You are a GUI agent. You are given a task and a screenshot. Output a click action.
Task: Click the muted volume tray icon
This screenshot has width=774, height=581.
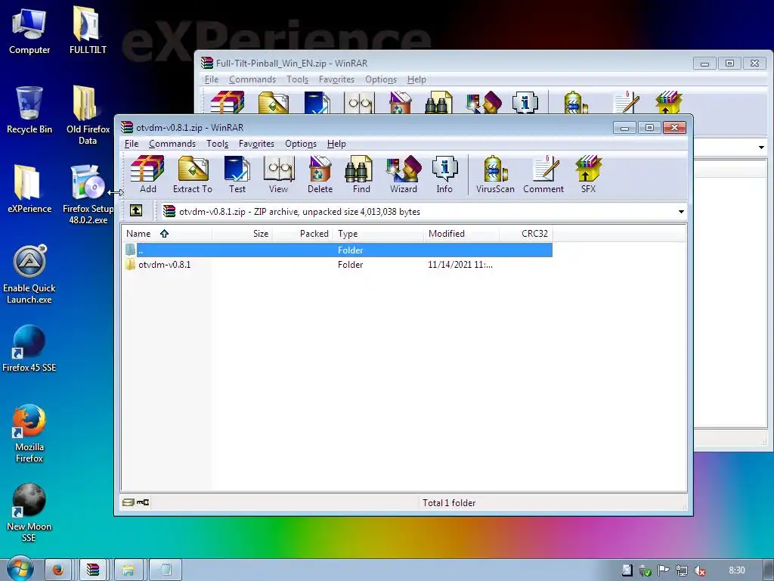[x=699, y=570]
